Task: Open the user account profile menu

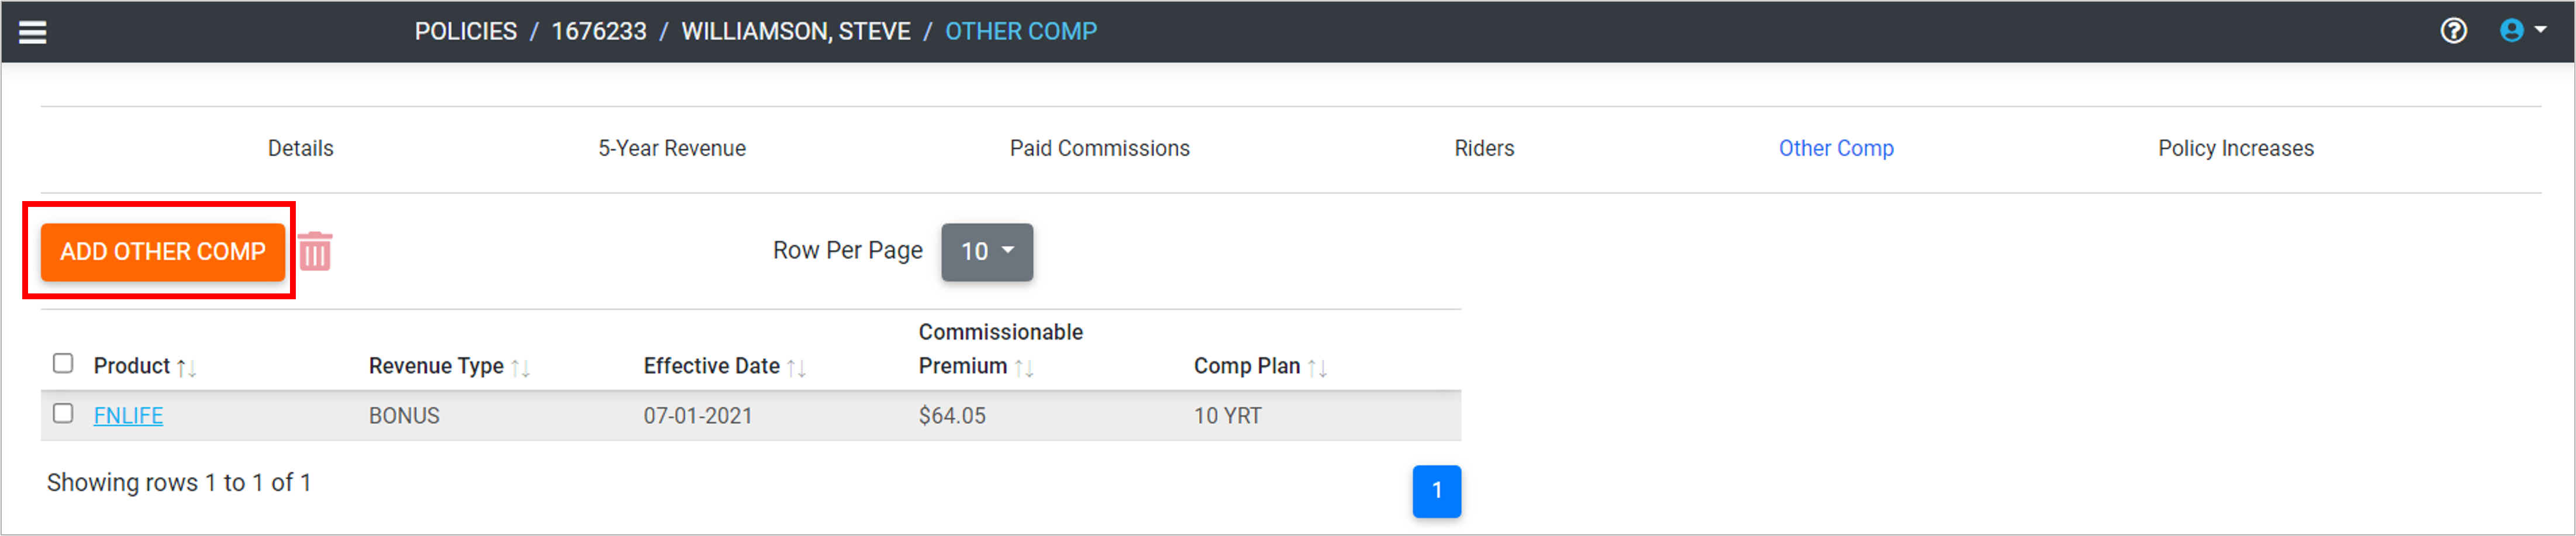Action: (x=2522, y=31)
